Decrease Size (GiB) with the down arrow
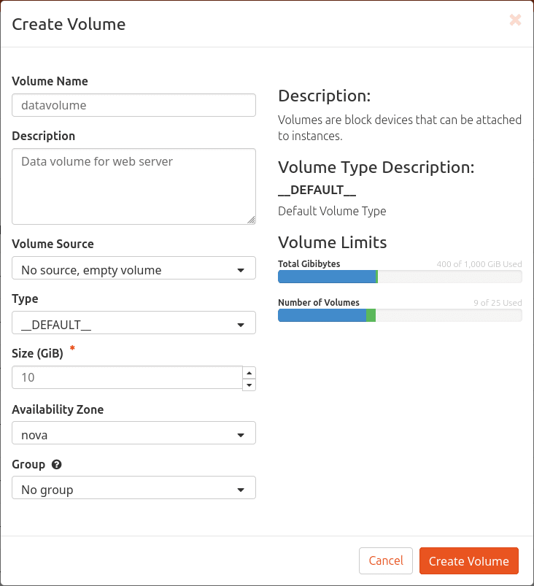 pyautogui.click(x=249, y=384)
